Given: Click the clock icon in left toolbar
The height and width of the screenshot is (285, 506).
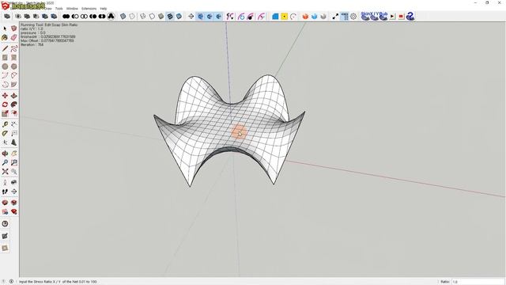Looking at the screenshot, I should [x=5, y=223].
